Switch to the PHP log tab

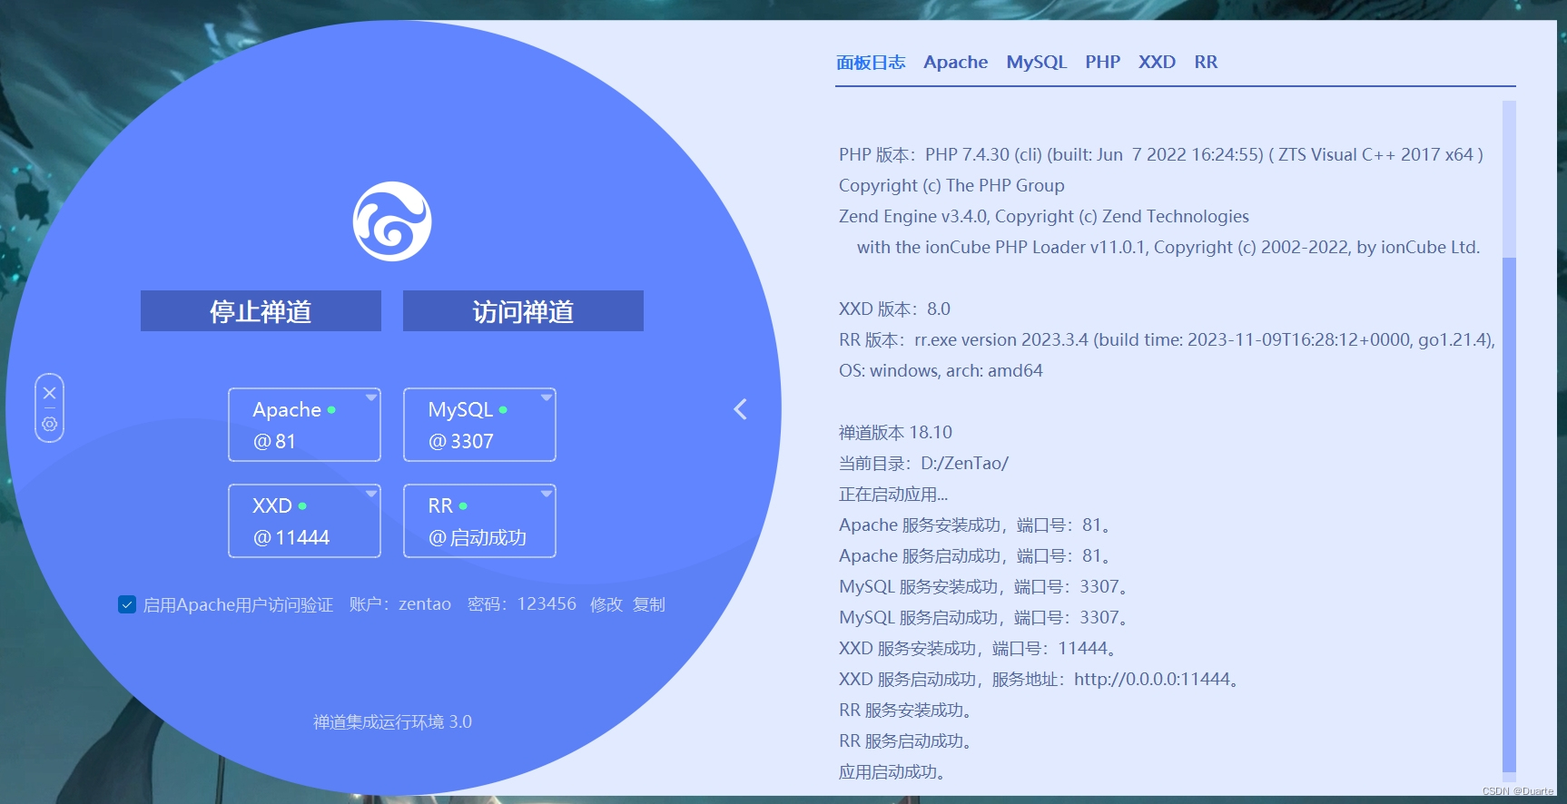[x=1103, y=62]
